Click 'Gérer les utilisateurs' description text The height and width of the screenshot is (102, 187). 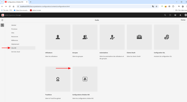(x=51, y=56)
